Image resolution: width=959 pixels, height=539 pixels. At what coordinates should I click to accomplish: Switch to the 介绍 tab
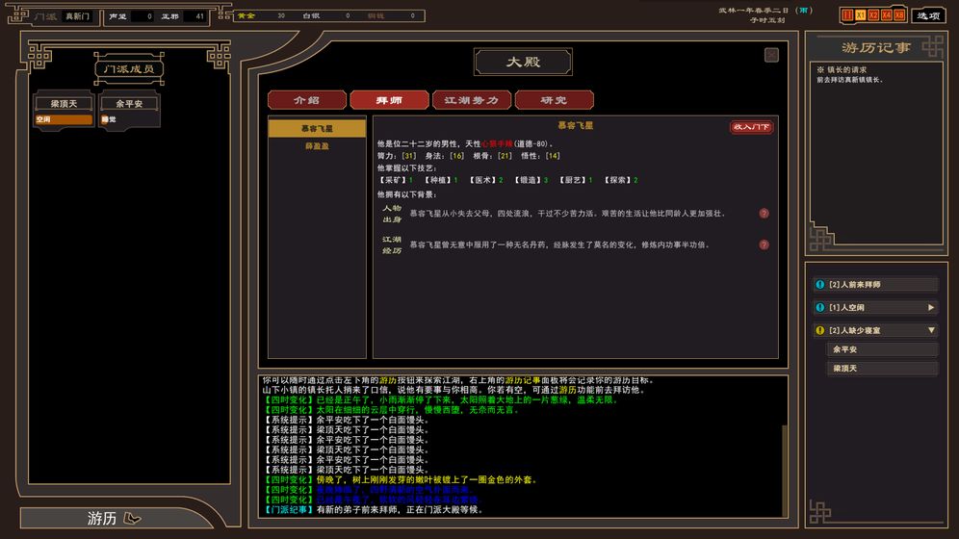[306, 100]
